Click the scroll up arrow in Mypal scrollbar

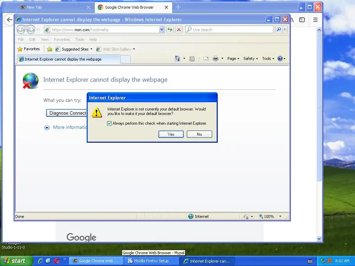click(x=319, y=30)
